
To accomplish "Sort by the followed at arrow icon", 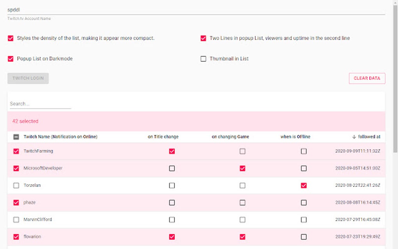I will click(x=354, y=137).
